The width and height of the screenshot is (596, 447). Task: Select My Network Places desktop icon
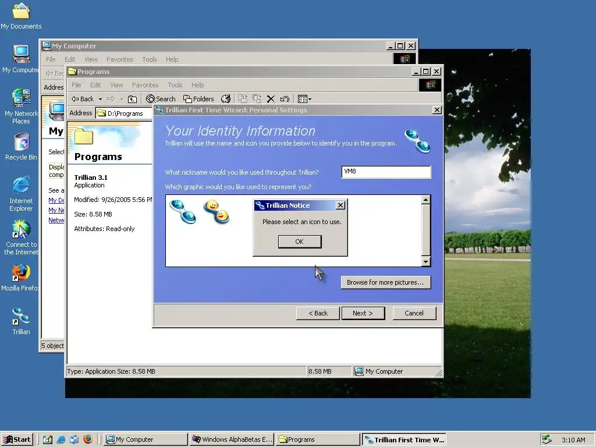click(x=21, y=107)
